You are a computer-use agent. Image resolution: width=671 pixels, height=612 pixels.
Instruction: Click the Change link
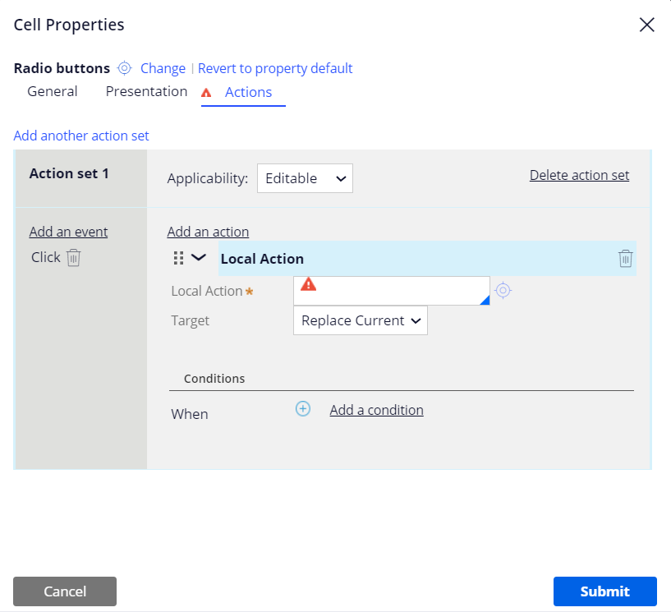point(163,68)
